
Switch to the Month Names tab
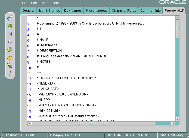(49, 11)
